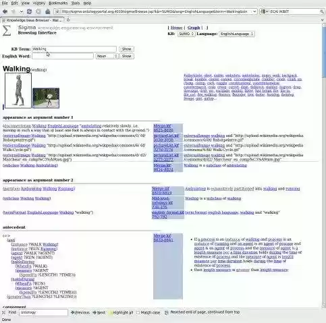This screenshot has height=323, width=326.
Task: Open back/forward history dropdown arrow
Action: click(21, 11)
